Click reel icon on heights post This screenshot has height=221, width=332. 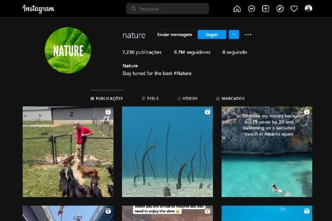(x=207, y=211)
